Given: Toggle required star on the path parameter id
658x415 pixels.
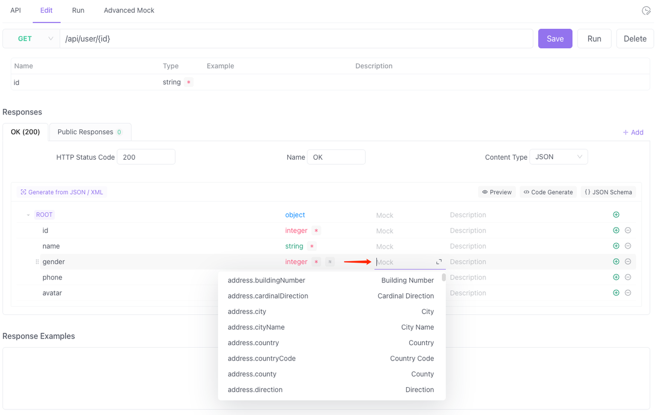Looking at the screenshot, I should 189,82.
